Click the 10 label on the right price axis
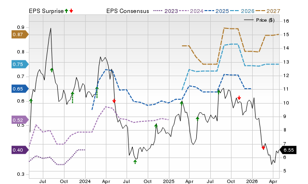Screen dimensions: 308x184 click(x=286, y=103)
